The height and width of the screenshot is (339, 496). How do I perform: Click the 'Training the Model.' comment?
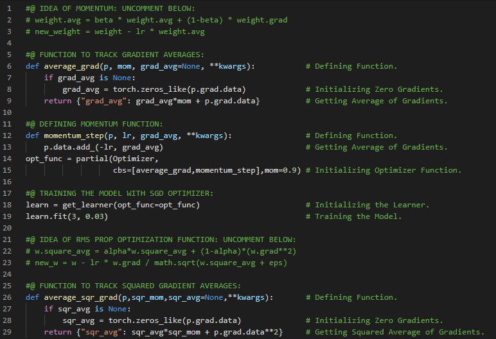[358, 216]
